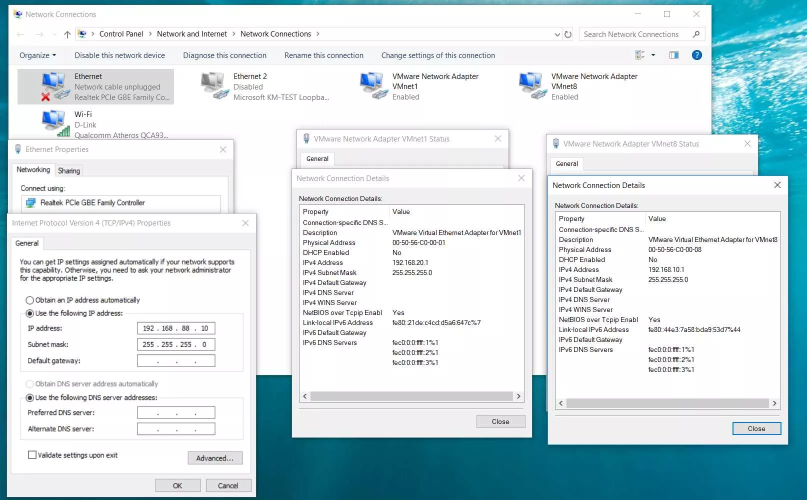Click Change settings of this connection

tap(438, 55)
